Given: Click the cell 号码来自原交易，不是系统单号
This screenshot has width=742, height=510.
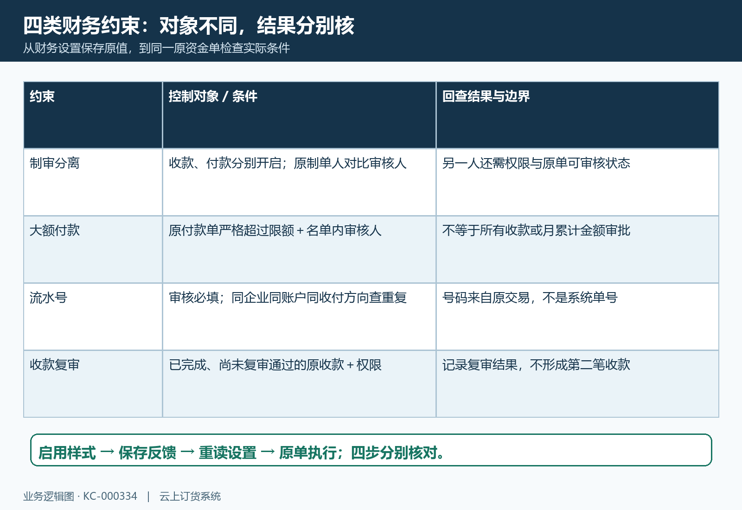Looking at the screenshot, I should point(577,317).
